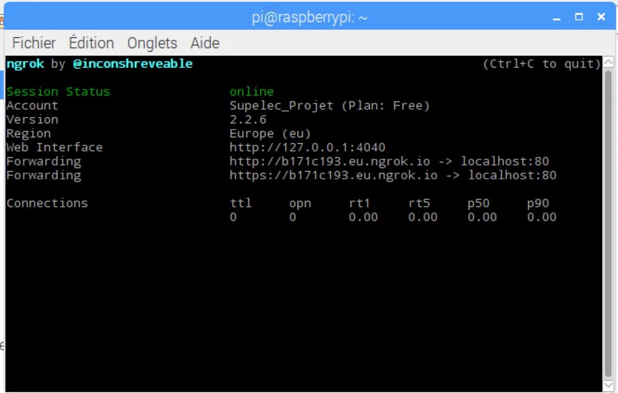
Task: Click the 'Europe (eu)' region value
Action: (x=270, y=134)
